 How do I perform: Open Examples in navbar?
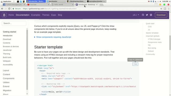pos(36,15)
